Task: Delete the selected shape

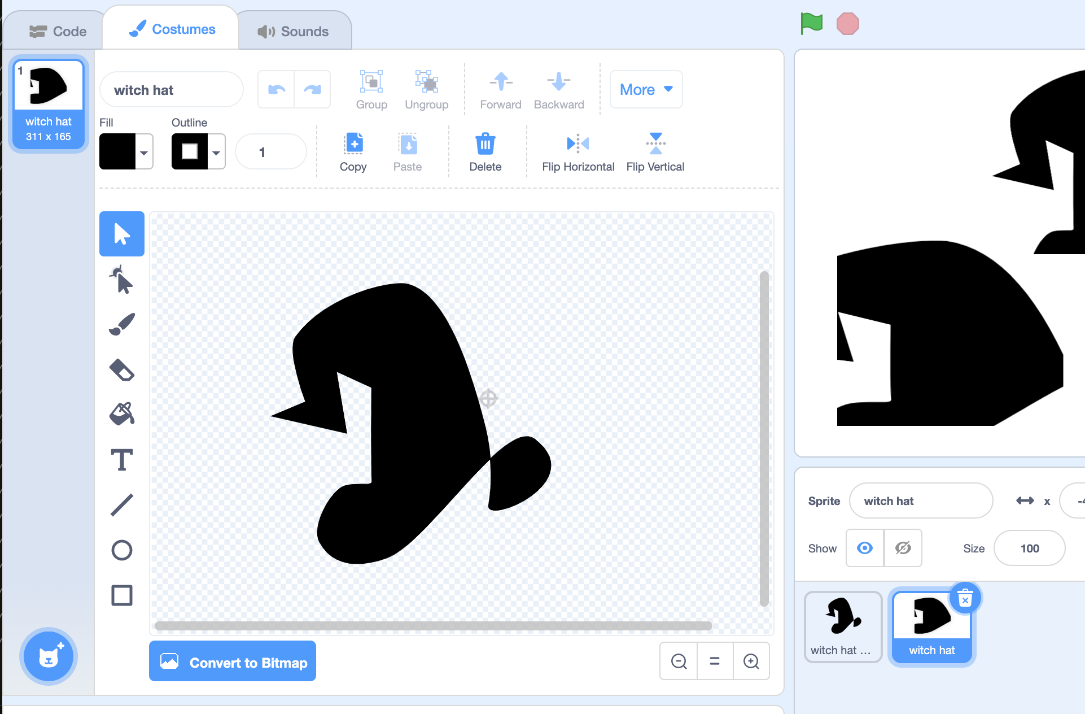Action: [485, 153]
